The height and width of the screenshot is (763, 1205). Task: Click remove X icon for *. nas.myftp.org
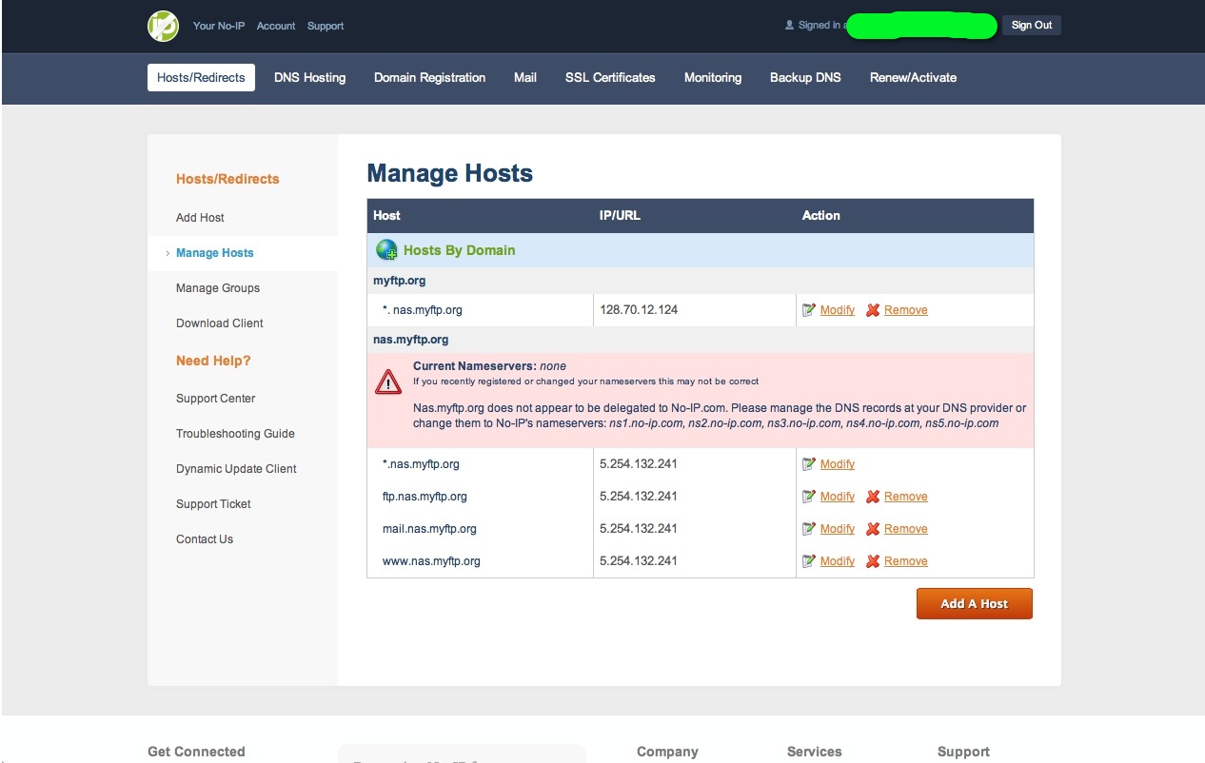(x=873, y=310)
